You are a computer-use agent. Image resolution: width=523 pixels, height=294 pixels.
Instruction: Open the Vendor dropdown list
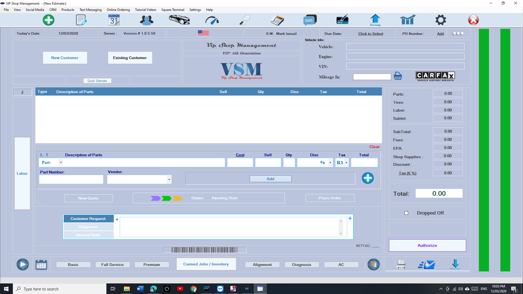click(169, 179)
